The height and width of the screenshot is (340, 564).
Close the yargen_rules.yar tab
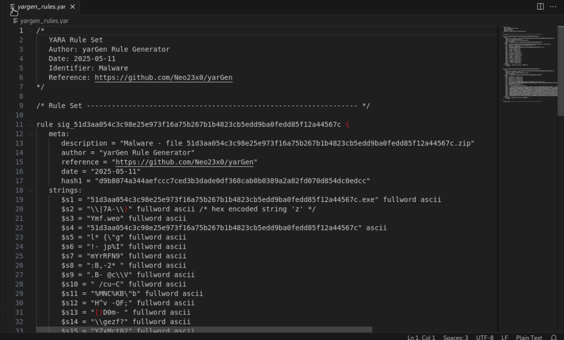(x=72, y=7)
